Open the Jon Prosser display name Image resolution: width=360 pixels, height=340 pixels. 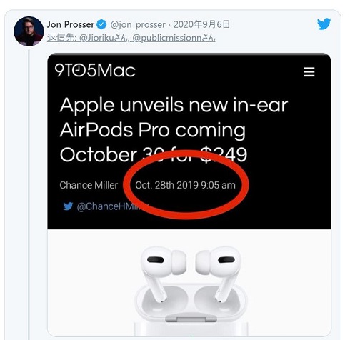tap(71, 24)
